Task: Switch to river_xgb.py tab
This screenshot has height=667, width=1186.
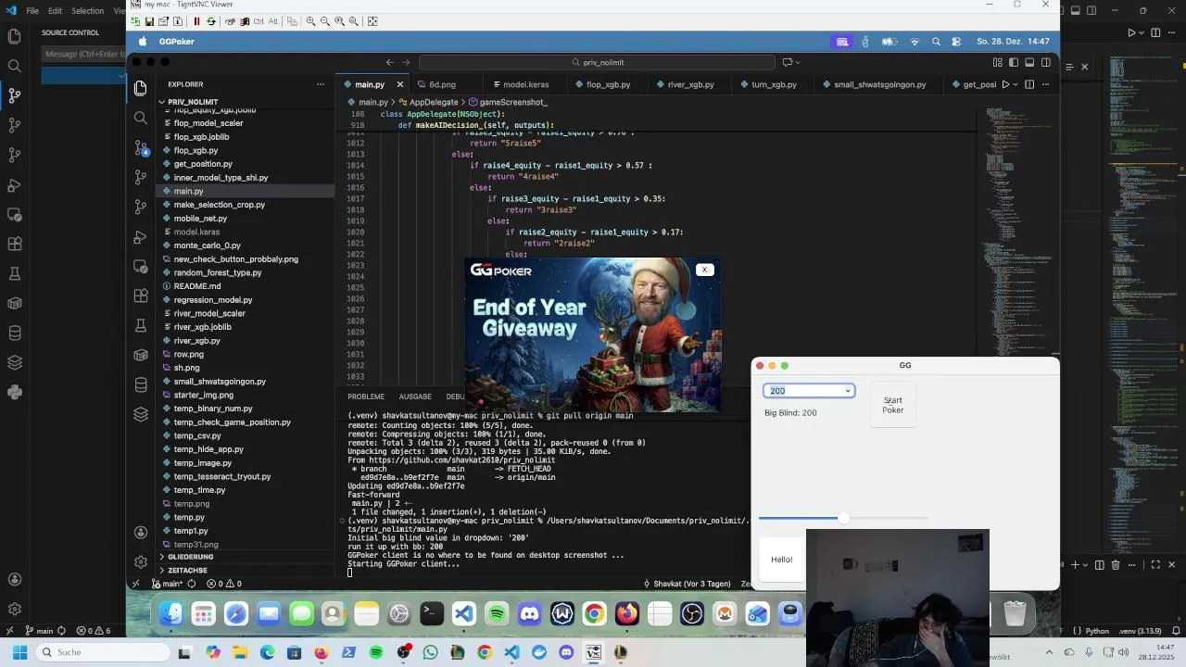Action: coord(690,84)
